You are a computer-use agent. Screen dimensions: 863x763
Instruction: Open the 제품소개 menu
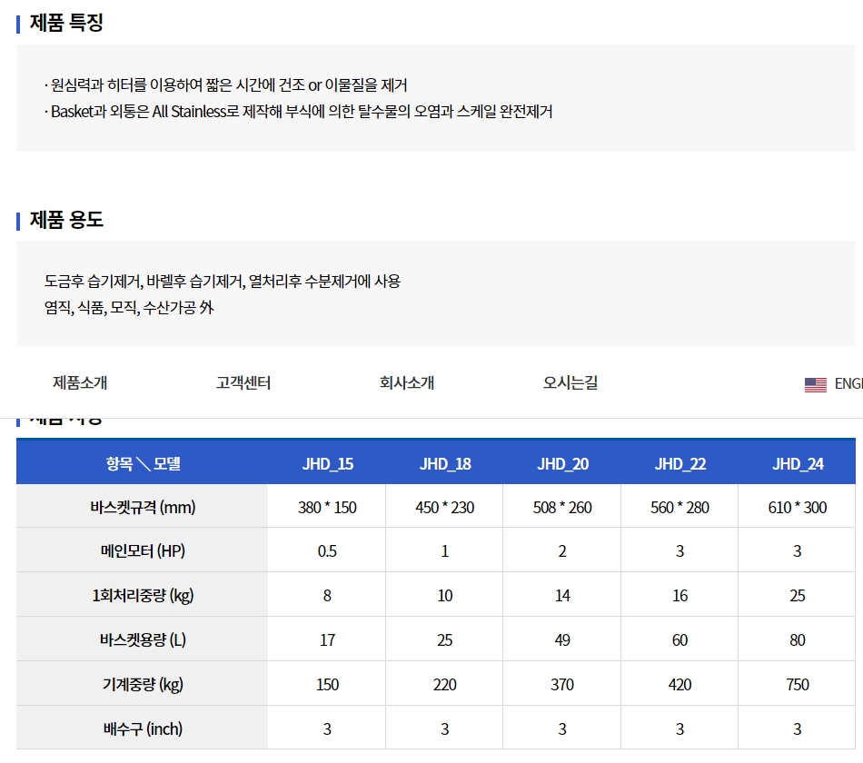coord(80,383)
